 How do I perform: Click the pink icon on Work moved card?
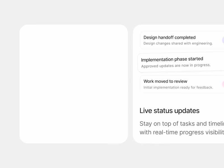(x=223, y=84)
